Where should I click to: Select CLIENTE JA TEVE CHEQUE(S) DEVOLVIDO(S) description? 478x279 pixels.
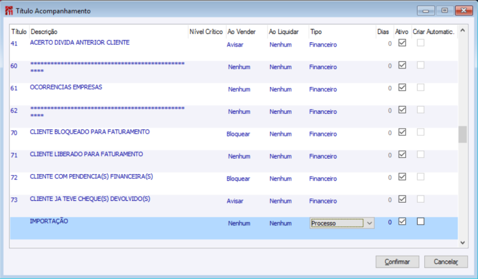90,199
